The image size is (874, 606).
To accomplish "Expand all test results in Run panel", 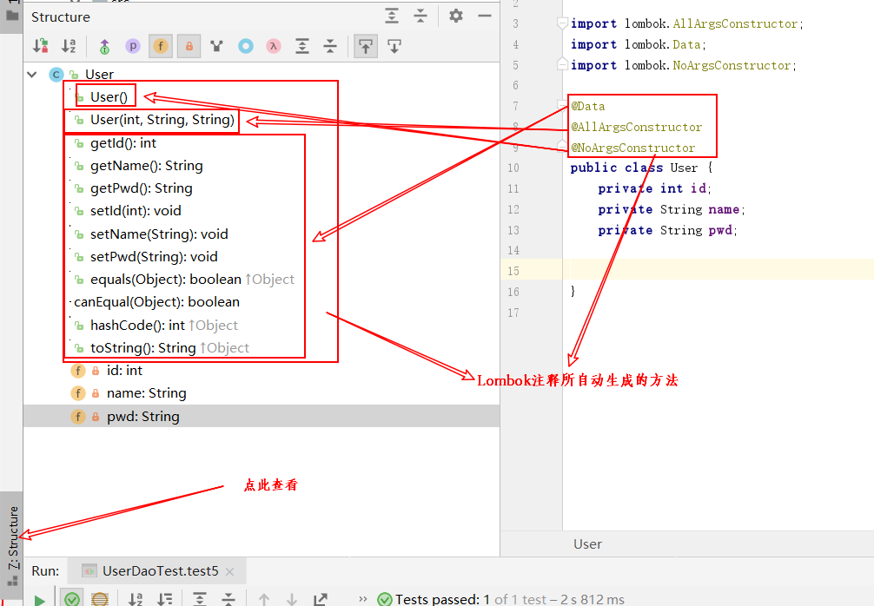I will click(200, 599).
